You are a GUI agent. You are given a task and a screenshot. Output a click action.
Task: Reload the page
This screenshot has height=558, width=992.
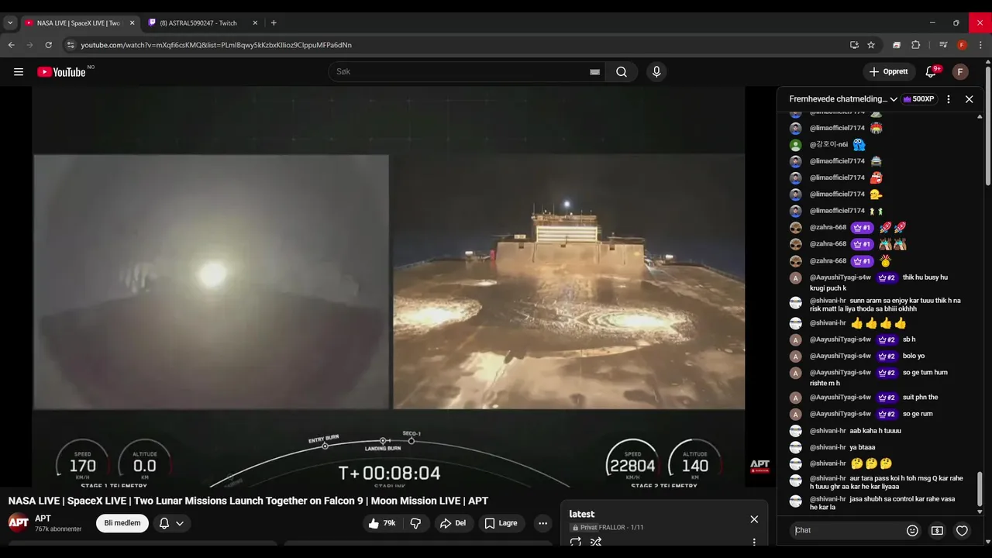(x=48, y=45)
